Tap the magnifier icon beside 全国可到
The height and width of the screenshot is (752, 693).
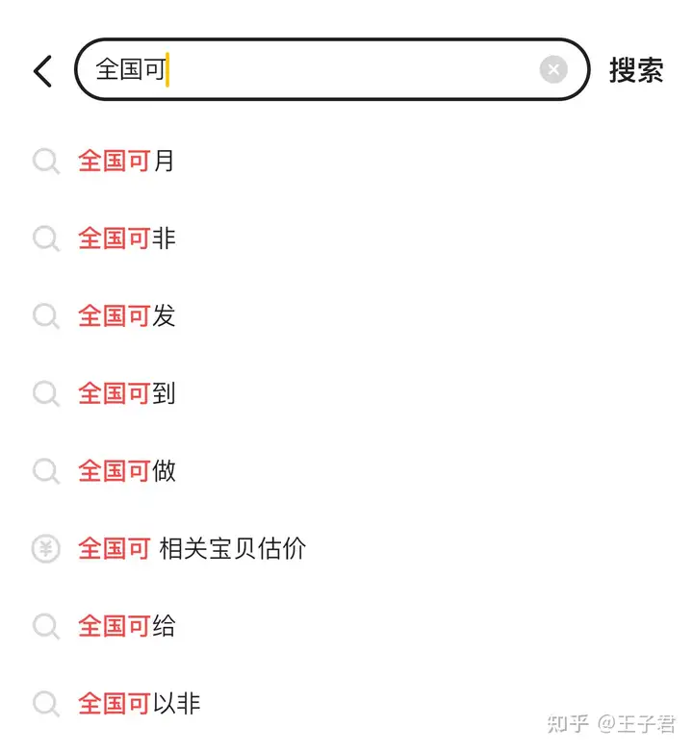[x=46, y=393]
